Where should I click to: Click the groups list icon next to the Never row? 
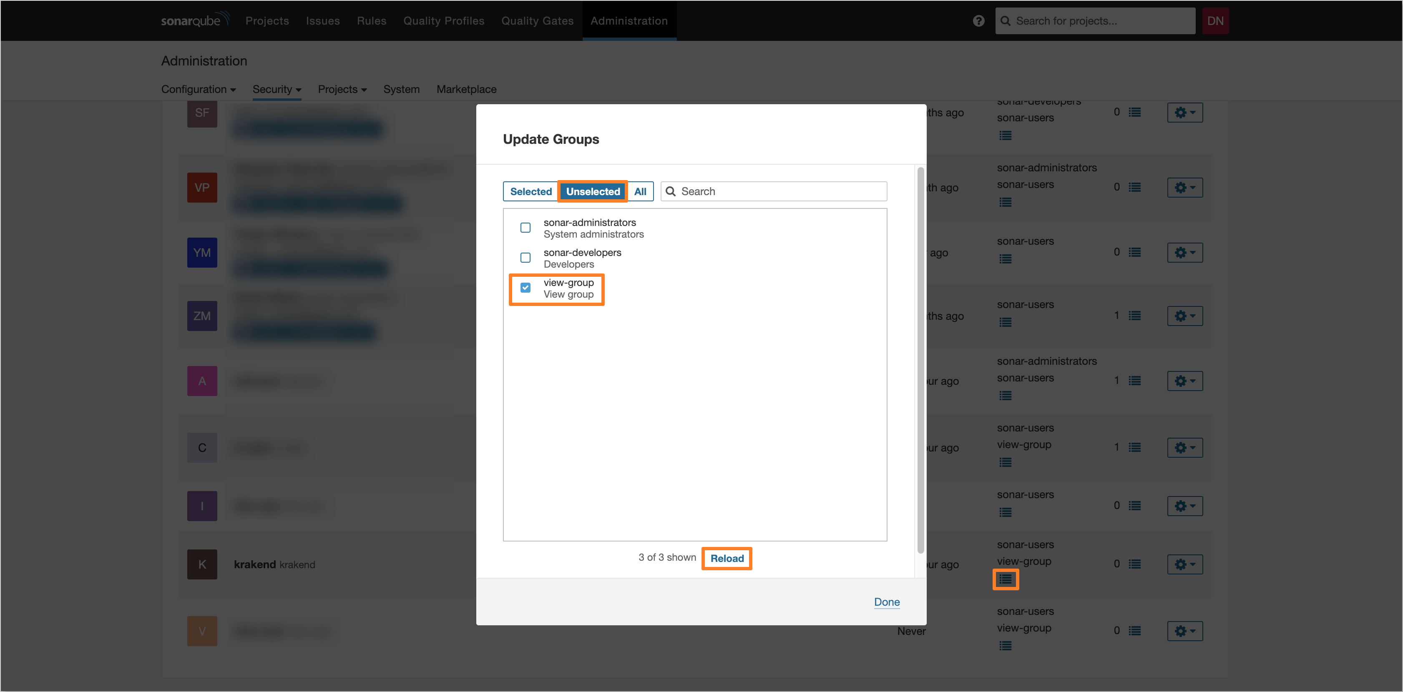click(1006, 646)
